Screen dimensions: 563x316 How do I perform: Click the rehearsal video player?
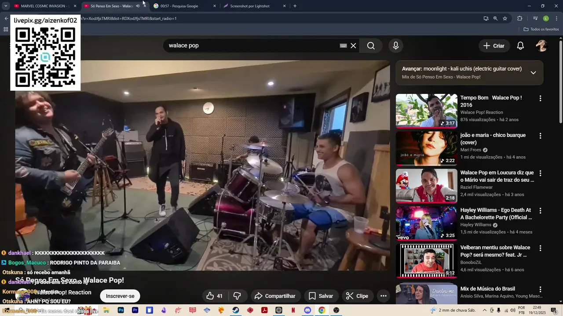click(202, 165)
